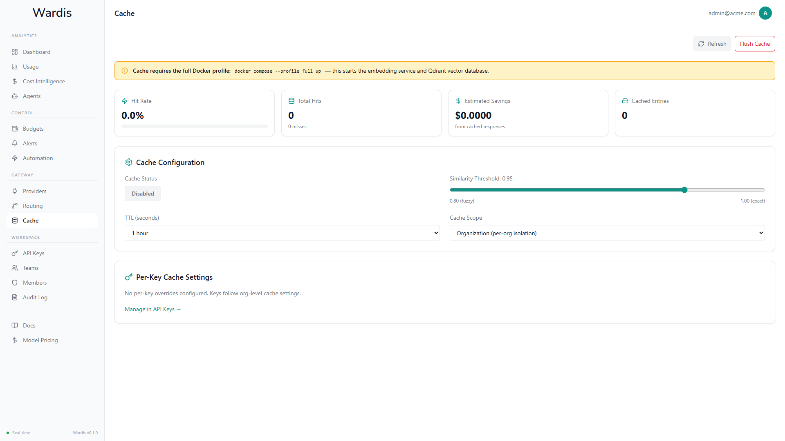The height and width of the screenshot is (441, 785).
Task: Click the Model Pricing dollar icon
Action: [x=15, y=340]
